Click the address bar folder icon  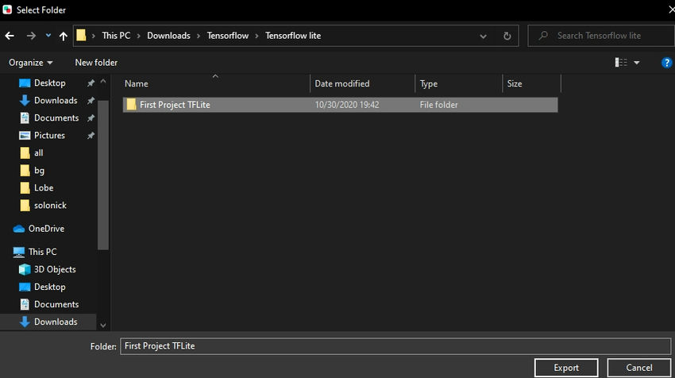click(81, 35)
